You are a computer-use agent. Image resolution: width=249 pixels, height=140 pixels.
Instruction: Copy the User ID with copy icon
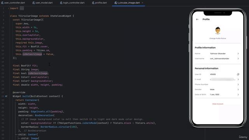coord(238,74)
